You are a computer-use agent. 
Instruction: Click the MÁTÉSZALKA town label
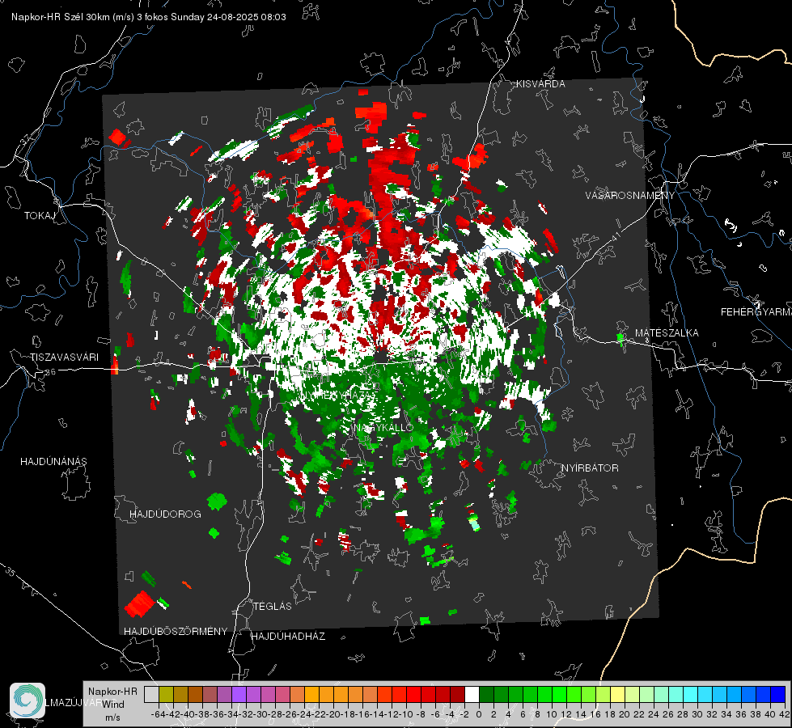[667, 333]
